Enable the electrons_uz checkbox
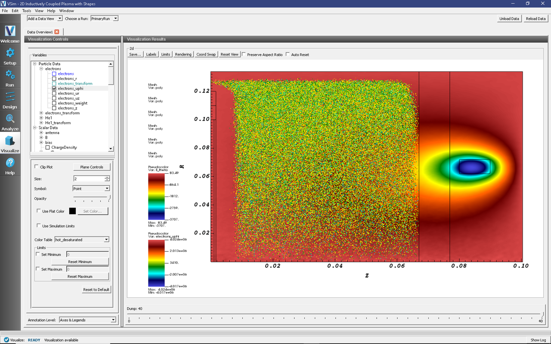The image size is (551, 344). click(x=54, y=98)
